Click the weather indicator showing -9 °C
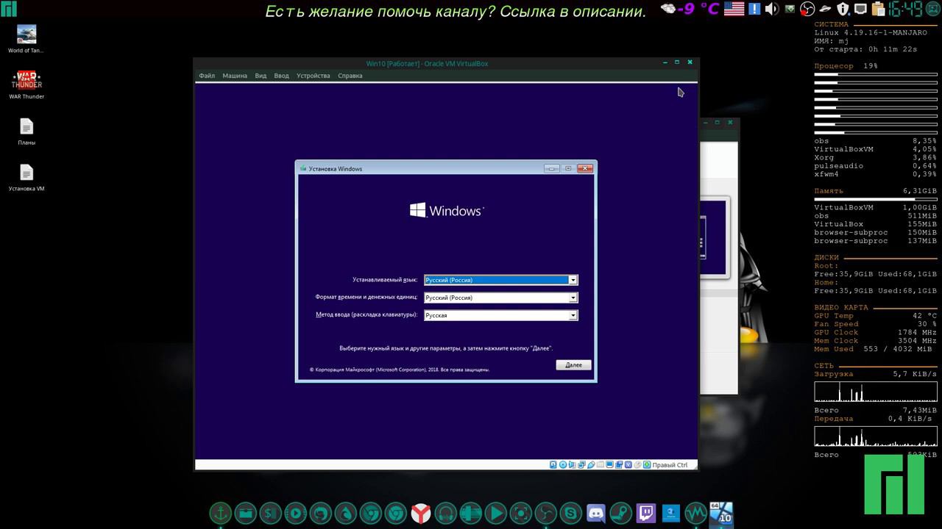Viewport: 942px width, 529px height. tap(690, 9)
